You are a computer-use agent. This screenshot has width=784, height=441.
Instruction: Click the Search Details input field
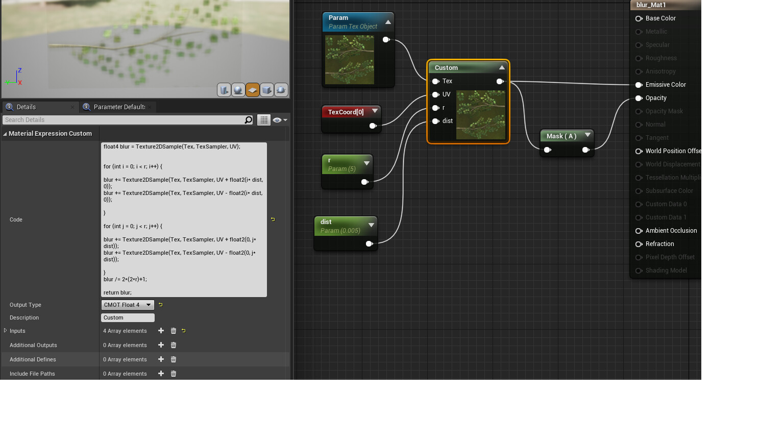[x=122, y=120]
